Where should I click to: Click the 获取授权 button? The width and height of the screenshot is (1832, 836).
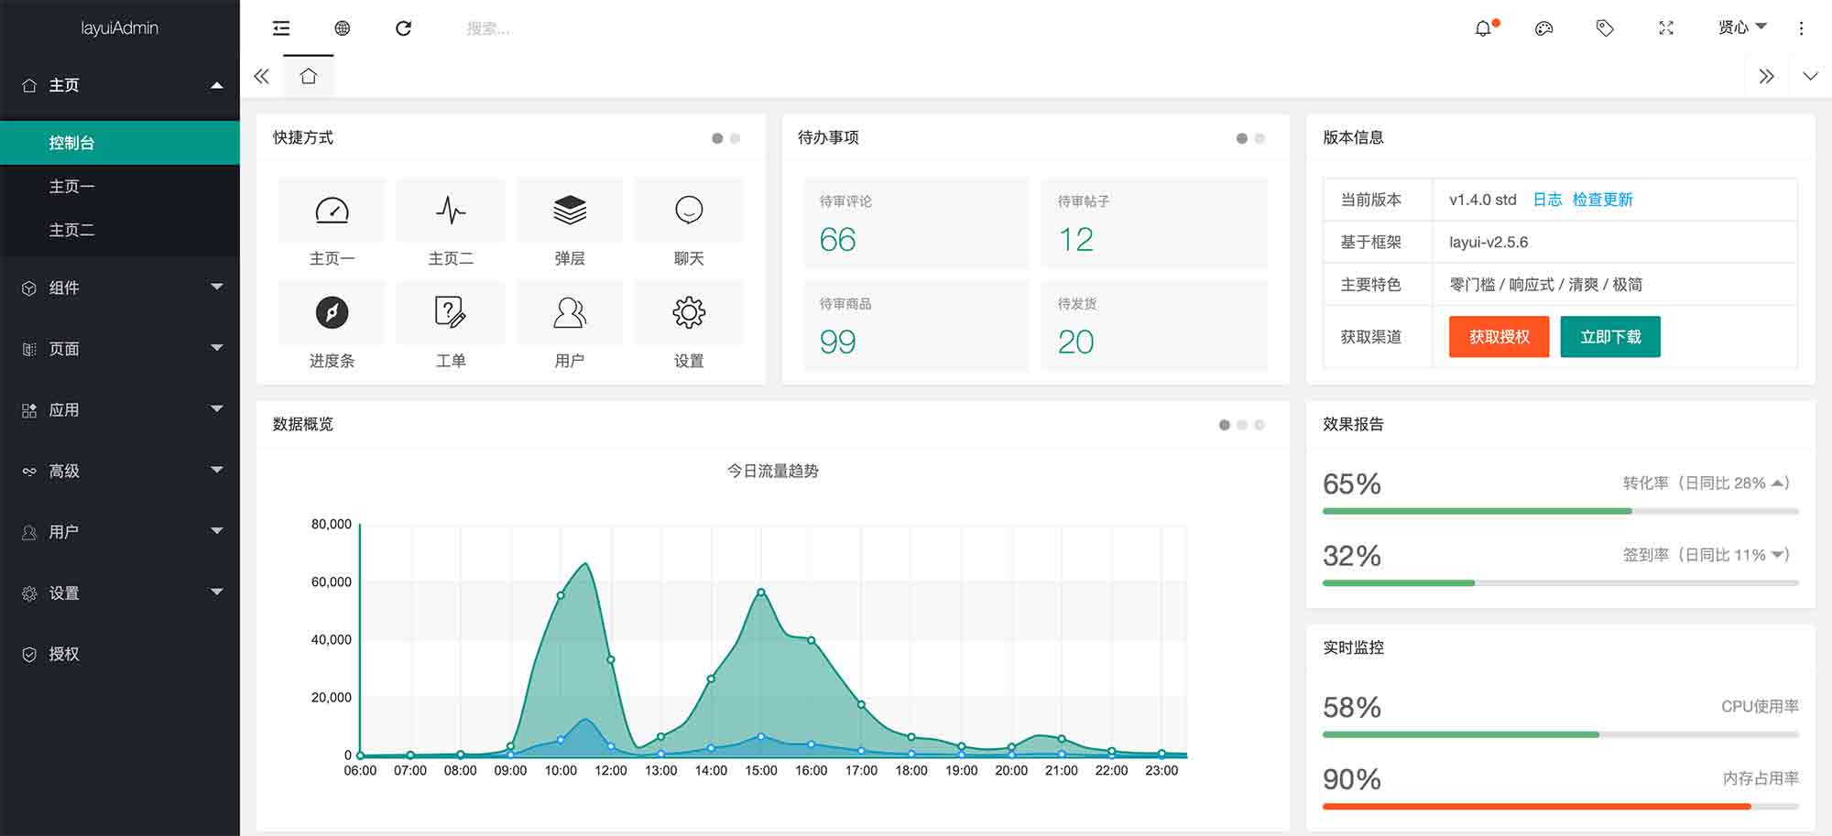pos(1499,337)
